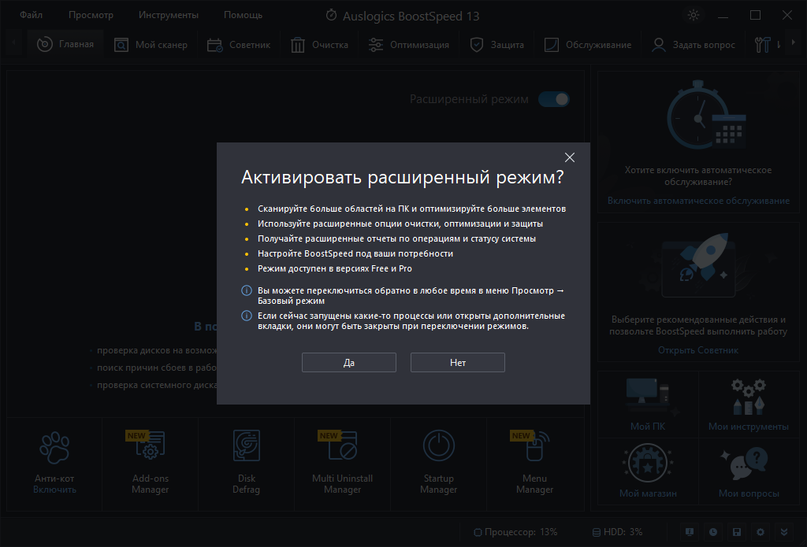Click the HDD: 3% status indicator

point(617,532)
